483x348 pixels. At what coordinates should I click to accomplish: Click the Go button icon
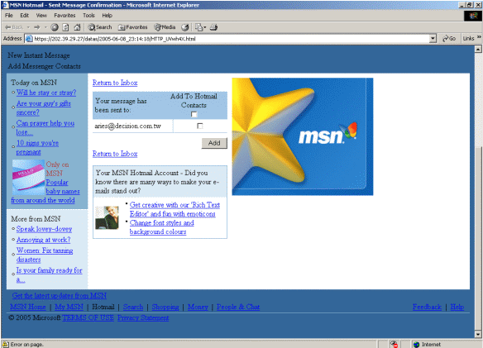449,39
